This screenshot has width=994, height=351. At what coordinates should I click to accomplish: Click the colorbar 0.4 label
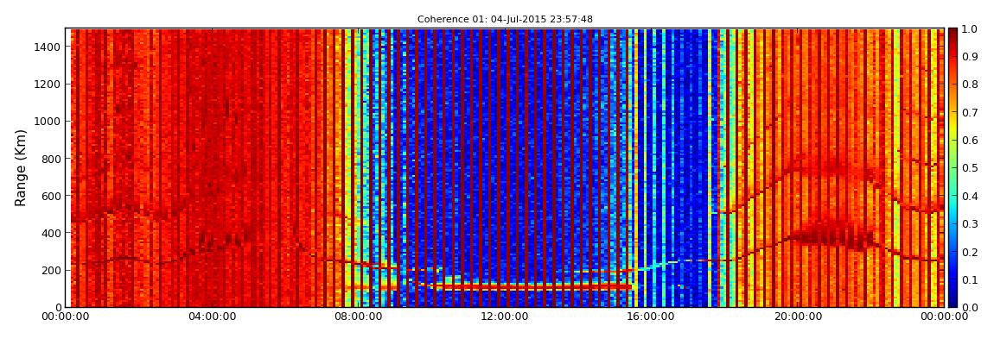point(969,196)
